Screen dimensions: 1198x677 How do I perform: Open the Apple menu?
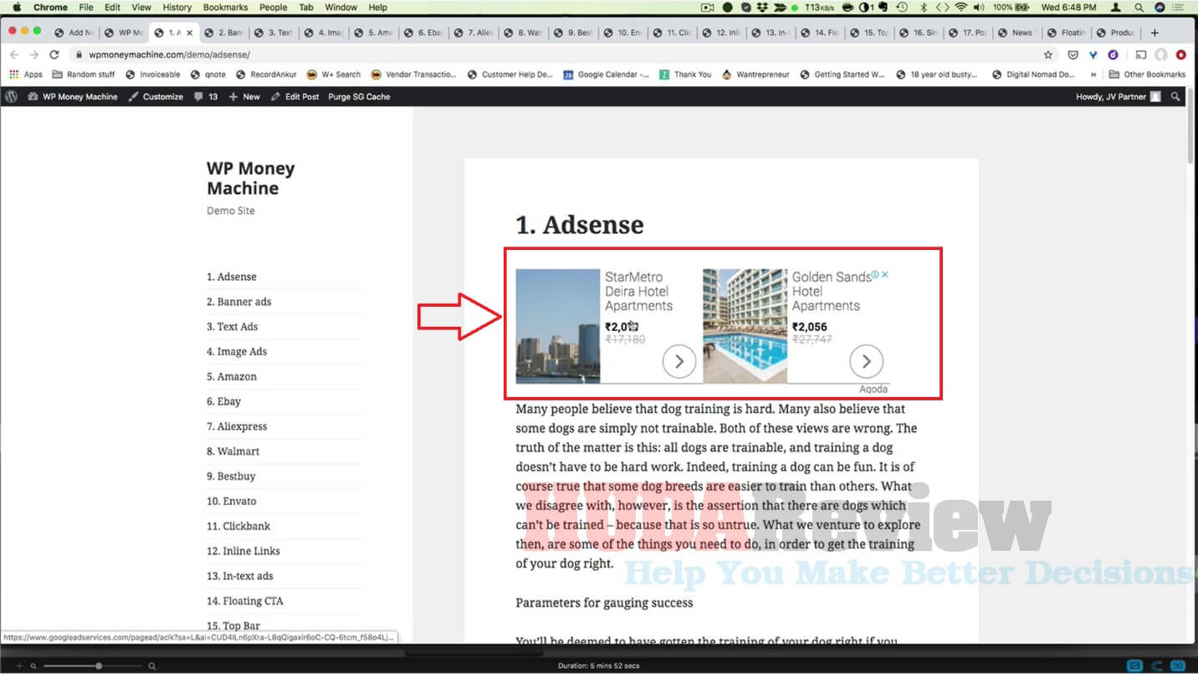click(x=16, y=8)
